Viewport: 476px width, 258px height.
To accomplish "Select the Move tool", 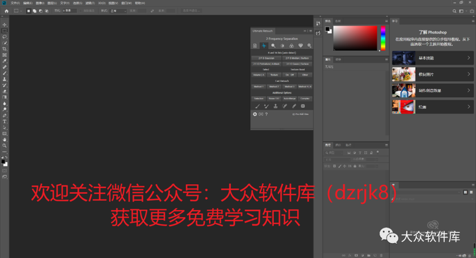I will [5, 25].
